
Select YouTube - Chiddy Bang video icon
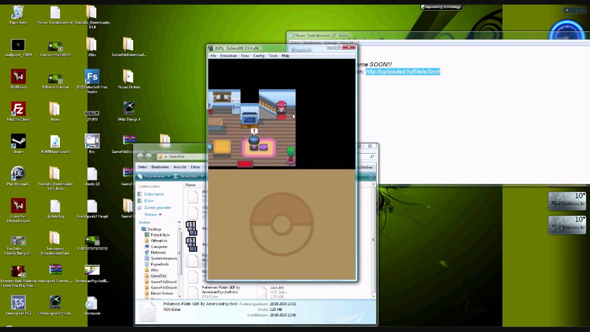18,245
